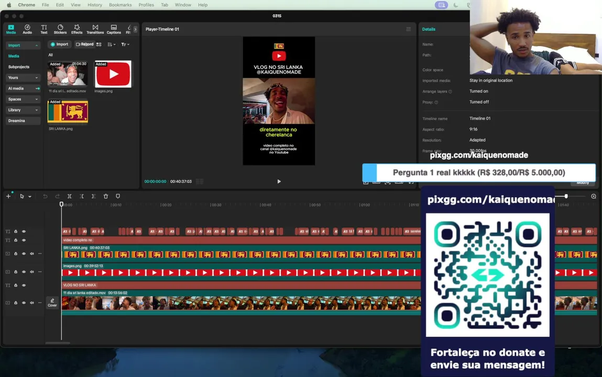
Task: Click the Delete left trim tool
Action: 81,196
